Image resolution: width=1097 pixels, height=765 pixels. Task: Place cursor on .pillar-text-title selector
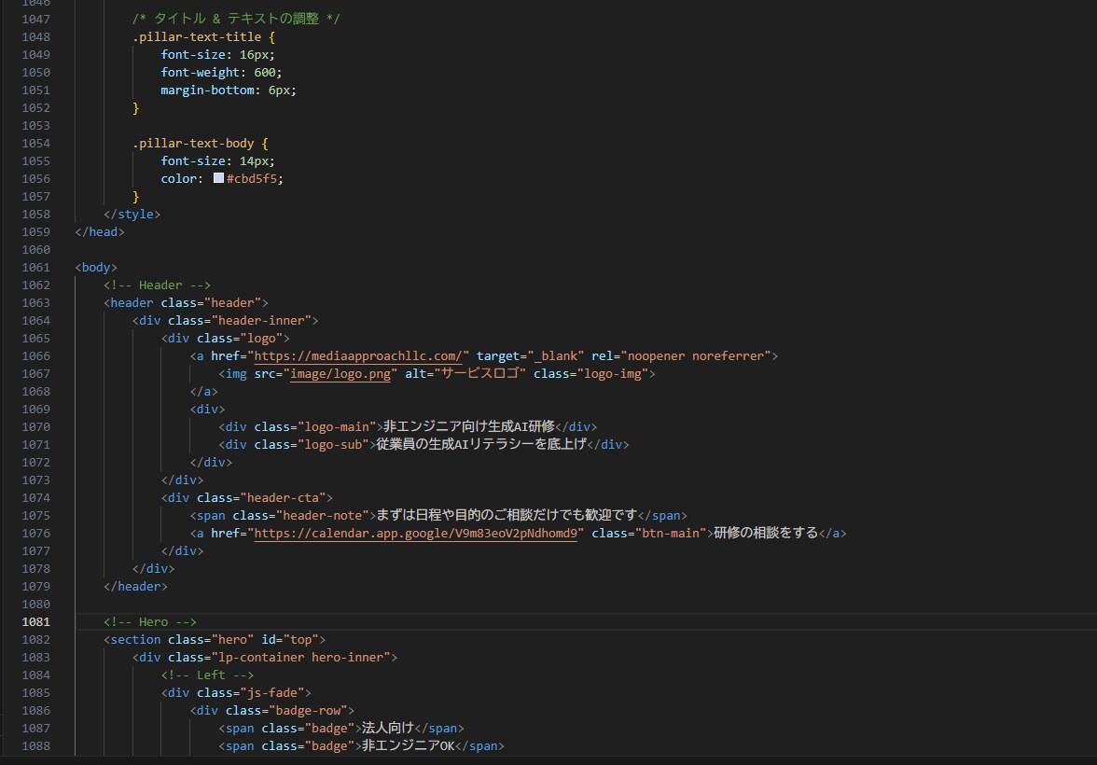[x=197, y=37]
